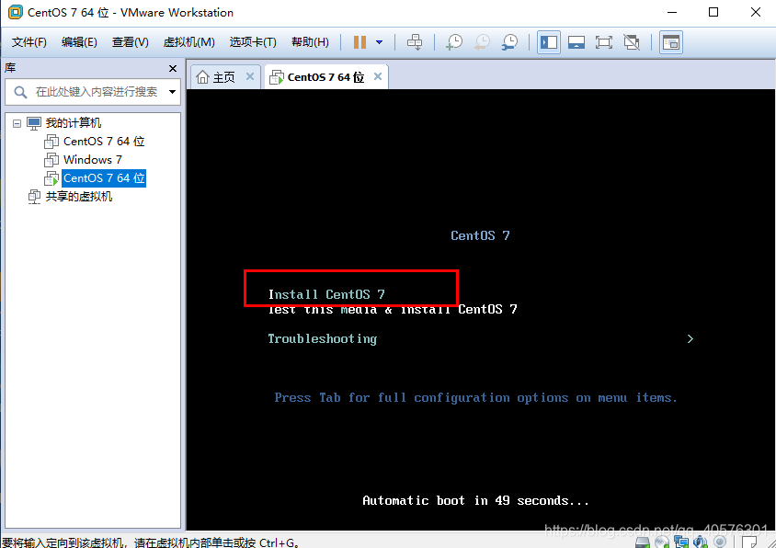Click the 'Automatic boot in 49 seconds...' text
The image size is (776, 548).
(x=475, y=500)
